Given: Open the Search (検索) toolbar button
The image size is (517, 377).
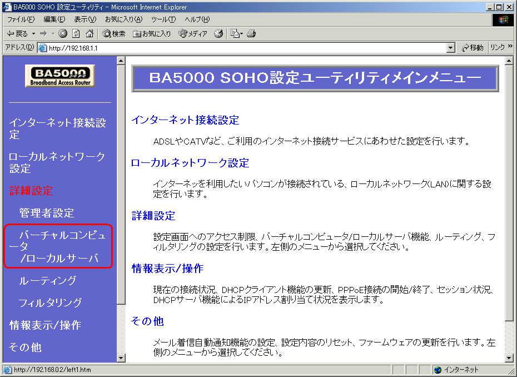Looking at the screenshot, I should point(114,34).
